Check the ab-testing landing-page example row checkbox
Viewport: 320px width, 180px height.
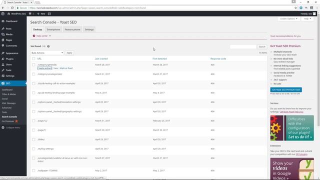pyautogui.click(x=33, y=93)
